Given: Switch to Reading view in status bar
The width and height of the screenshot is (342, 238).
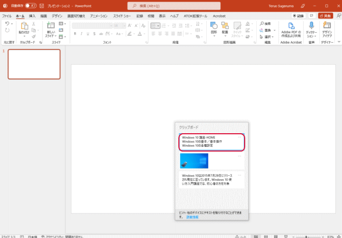Looking at the screenshot, I should [x=276, y=236].
